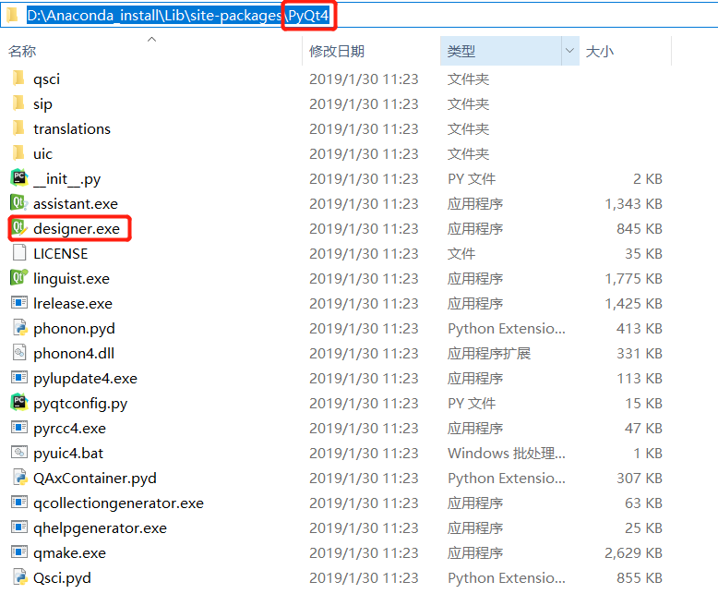
Task: Click the 1,775 KB size of linguist.exe
Action: coord(634,278)
